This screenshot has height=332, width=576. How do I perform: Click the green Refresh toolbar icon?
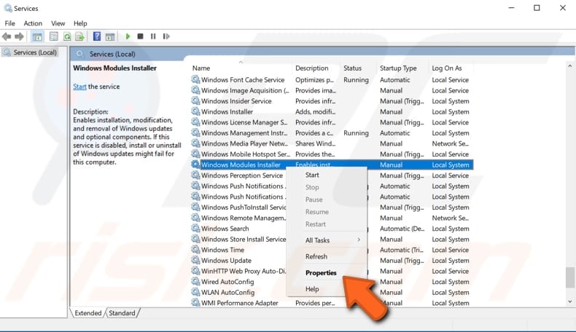pyautogui.click(x=67, y=36)
